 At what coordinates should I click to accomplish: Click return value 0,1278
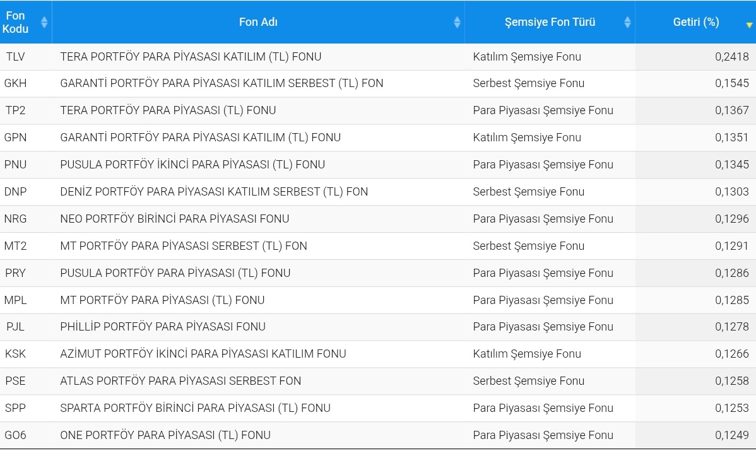coord(732,327)
